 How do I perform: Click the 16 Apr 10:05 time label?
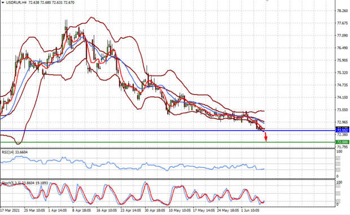(107, 210)
